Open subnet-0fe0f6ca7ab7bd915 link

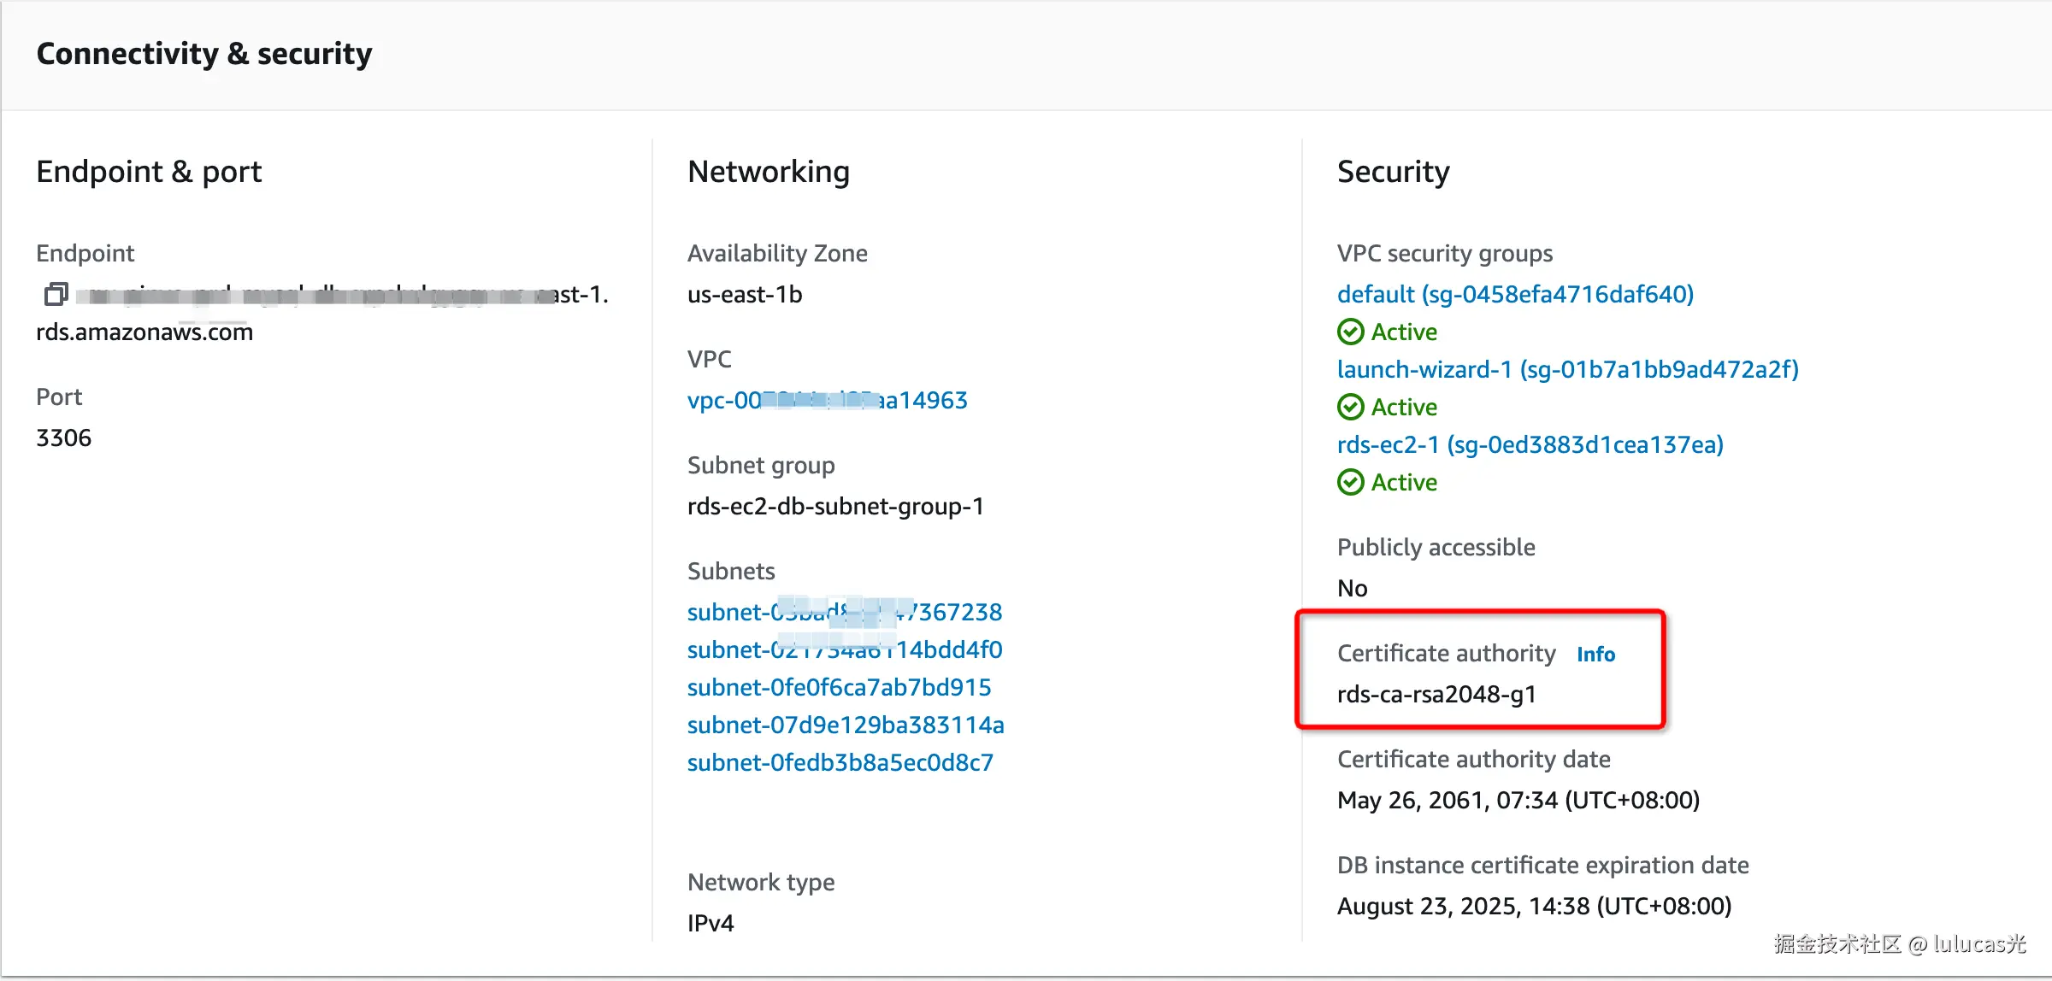click(839, 687)
